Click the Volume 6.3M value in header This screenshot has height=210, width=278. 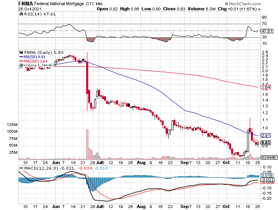click(202, 9)
